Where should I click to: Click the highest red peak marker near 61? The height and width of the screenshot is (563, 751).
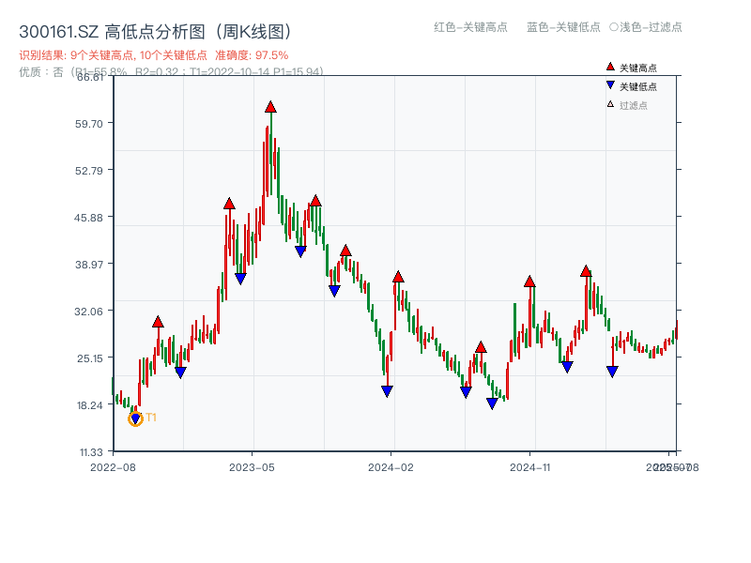269,107
